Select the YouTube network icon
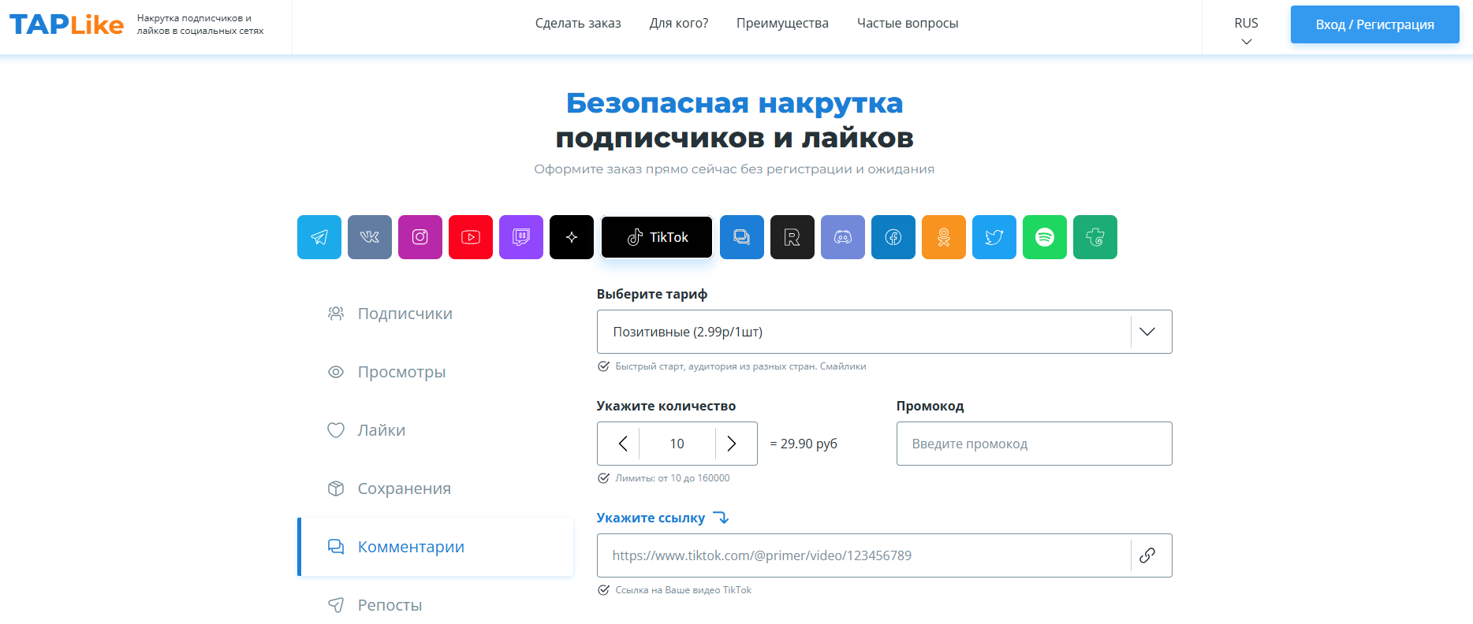The width and height of the screenshot is (1473, 624). pos(471,237)
